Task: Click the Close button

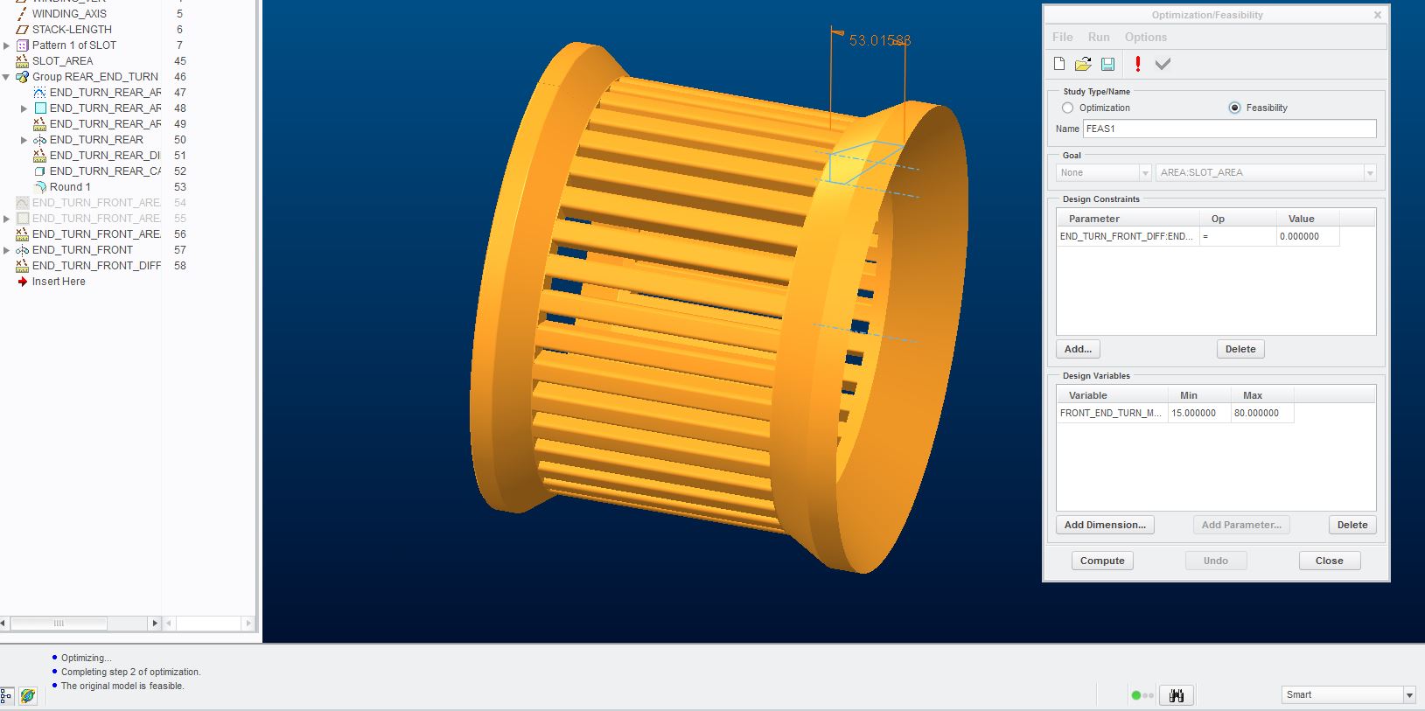Action: 1329,561
